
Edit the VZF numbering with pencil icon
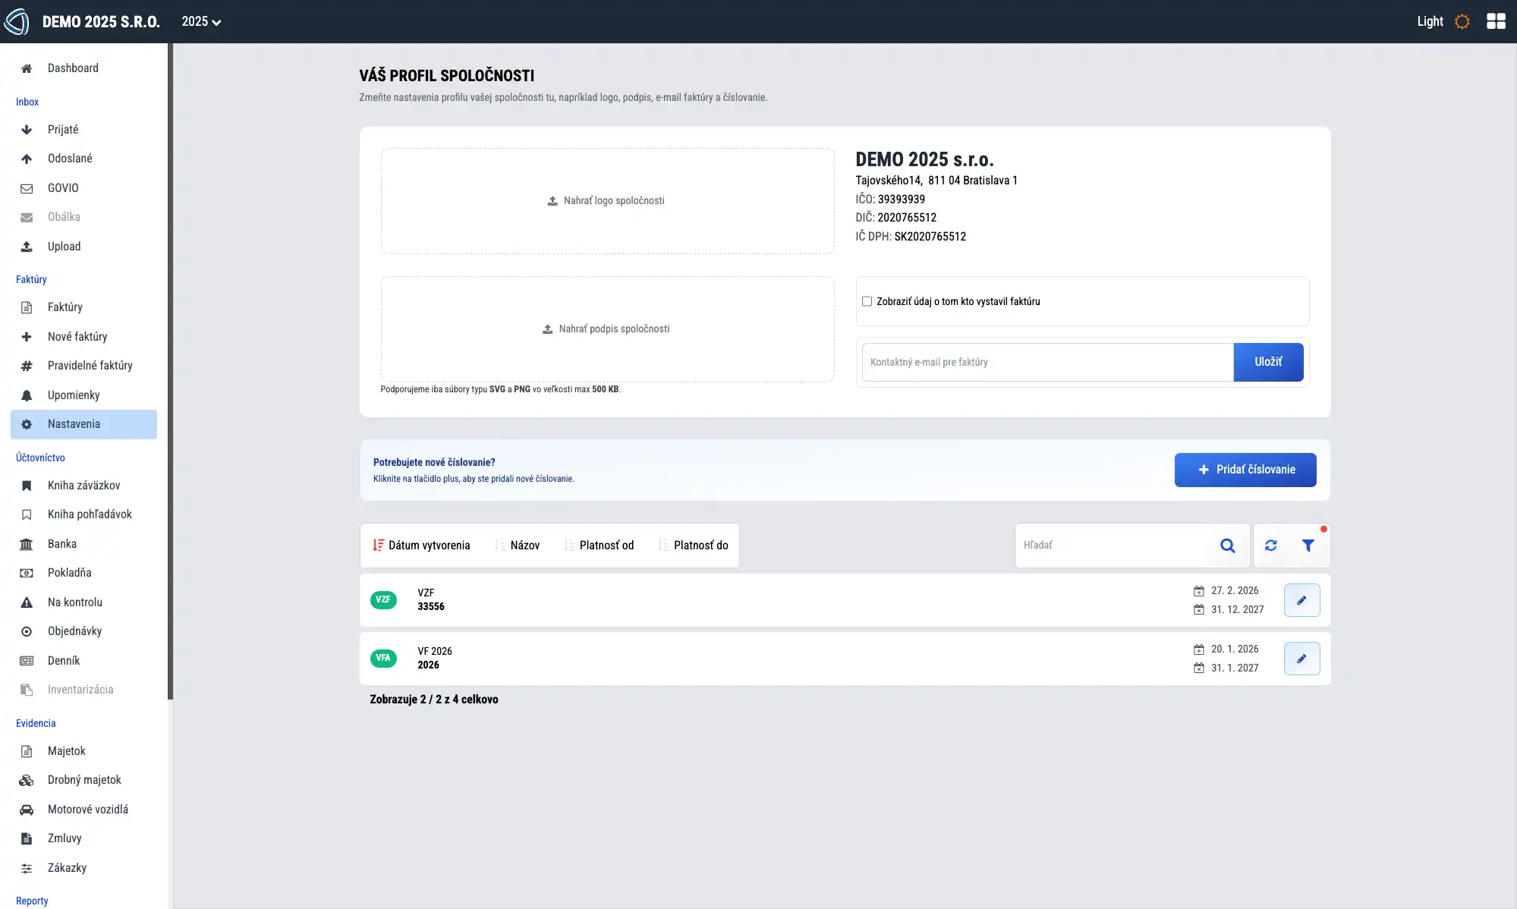1301,600
